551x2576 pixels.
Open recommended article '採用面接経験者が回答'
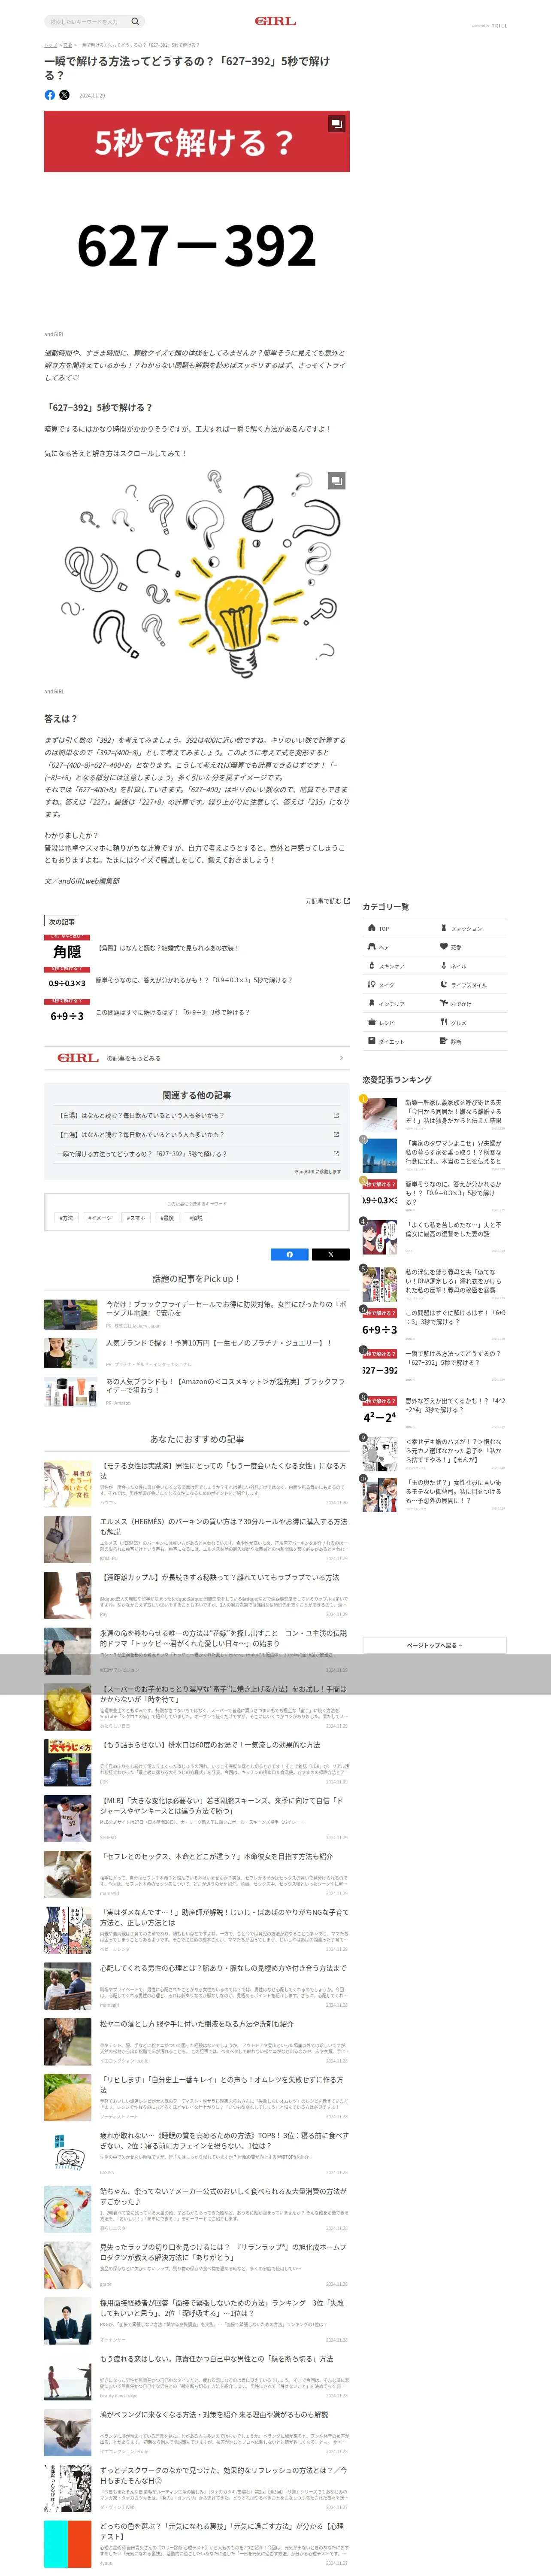197,2320
